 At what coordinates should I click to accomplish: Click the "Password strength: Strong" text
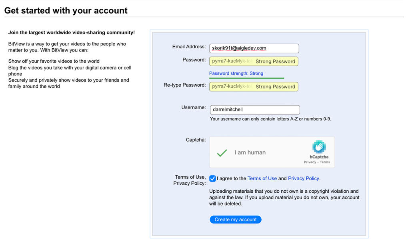click(236, 73)
